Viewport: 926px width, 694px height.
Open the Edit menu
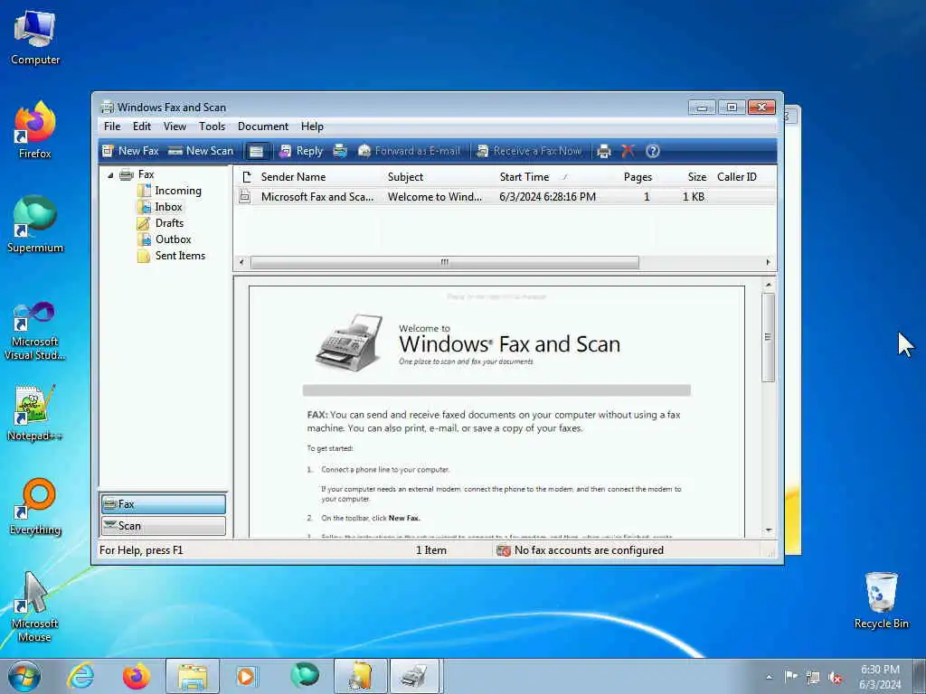coord(142,127)
